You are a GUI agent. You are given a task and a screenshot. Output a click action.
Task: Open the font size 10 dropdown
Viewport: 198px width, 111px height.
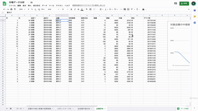point(65,9)
